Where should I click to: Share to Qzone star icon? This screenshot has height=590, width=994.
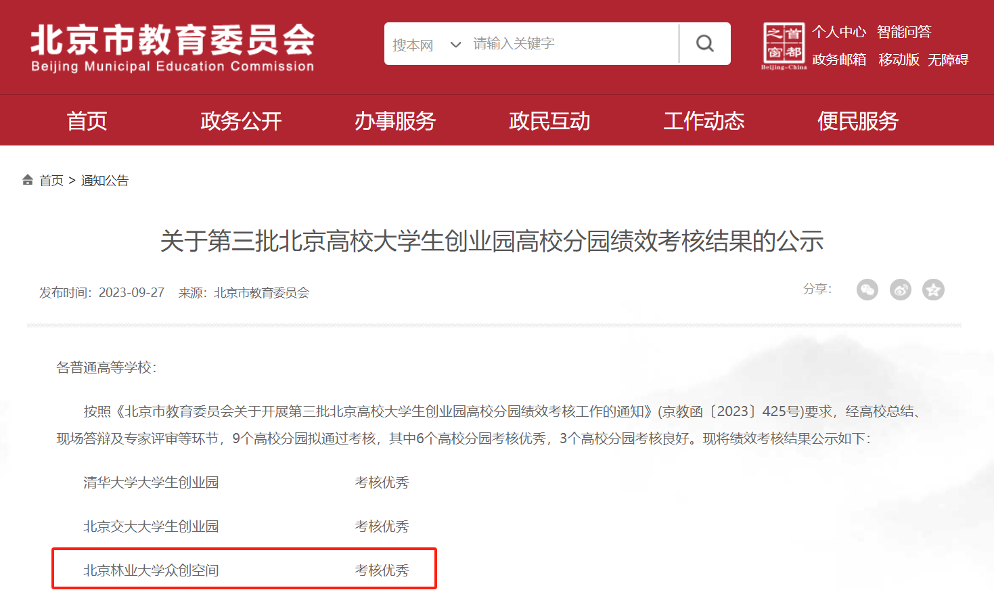click(x=934, y=290)
